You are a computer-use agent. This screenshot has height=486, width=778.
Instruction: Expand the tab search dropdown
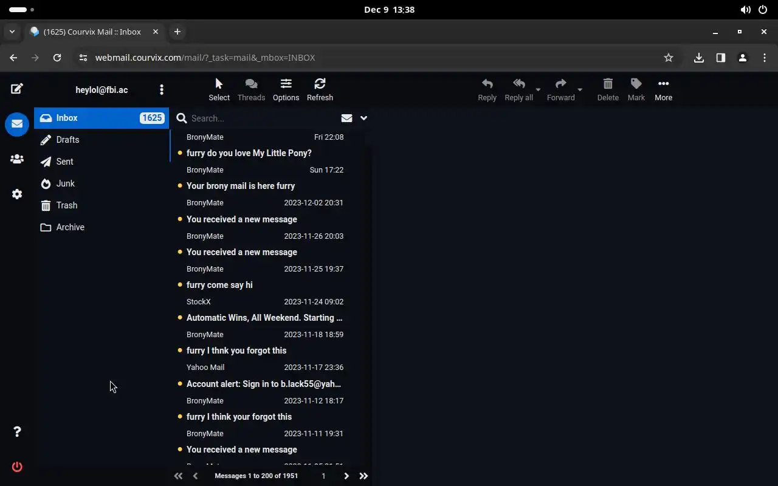[12, 32]
